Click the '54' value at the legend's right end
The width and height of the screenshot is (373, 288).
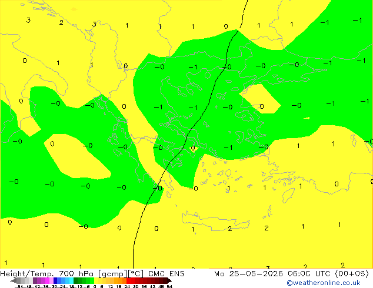(x=169, y=286)
